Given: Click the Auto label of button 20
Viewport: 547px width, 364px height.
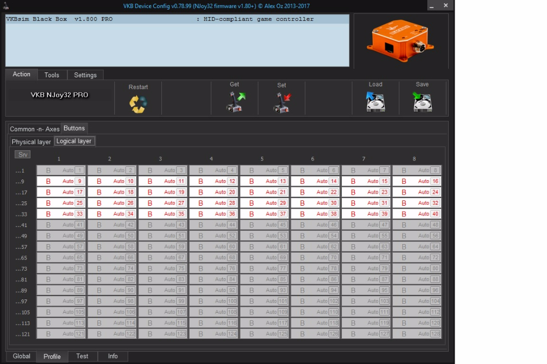Looking at the screenshot, I should click(221, 192).
